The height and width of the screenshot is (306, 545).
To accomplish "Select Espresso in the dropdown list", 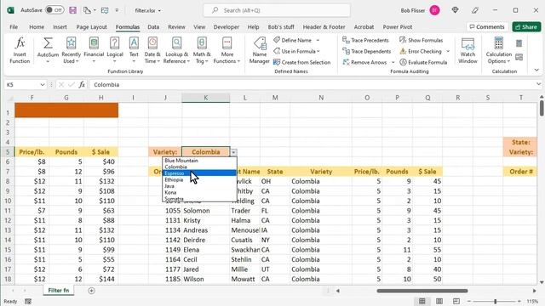I will point(199,173).
